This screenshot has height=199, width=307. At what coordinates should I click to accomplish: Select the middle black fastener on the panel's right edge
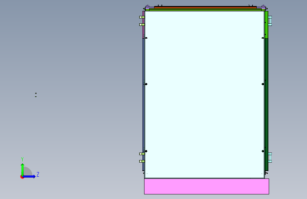pyautogui.click(x=263, y=84)
